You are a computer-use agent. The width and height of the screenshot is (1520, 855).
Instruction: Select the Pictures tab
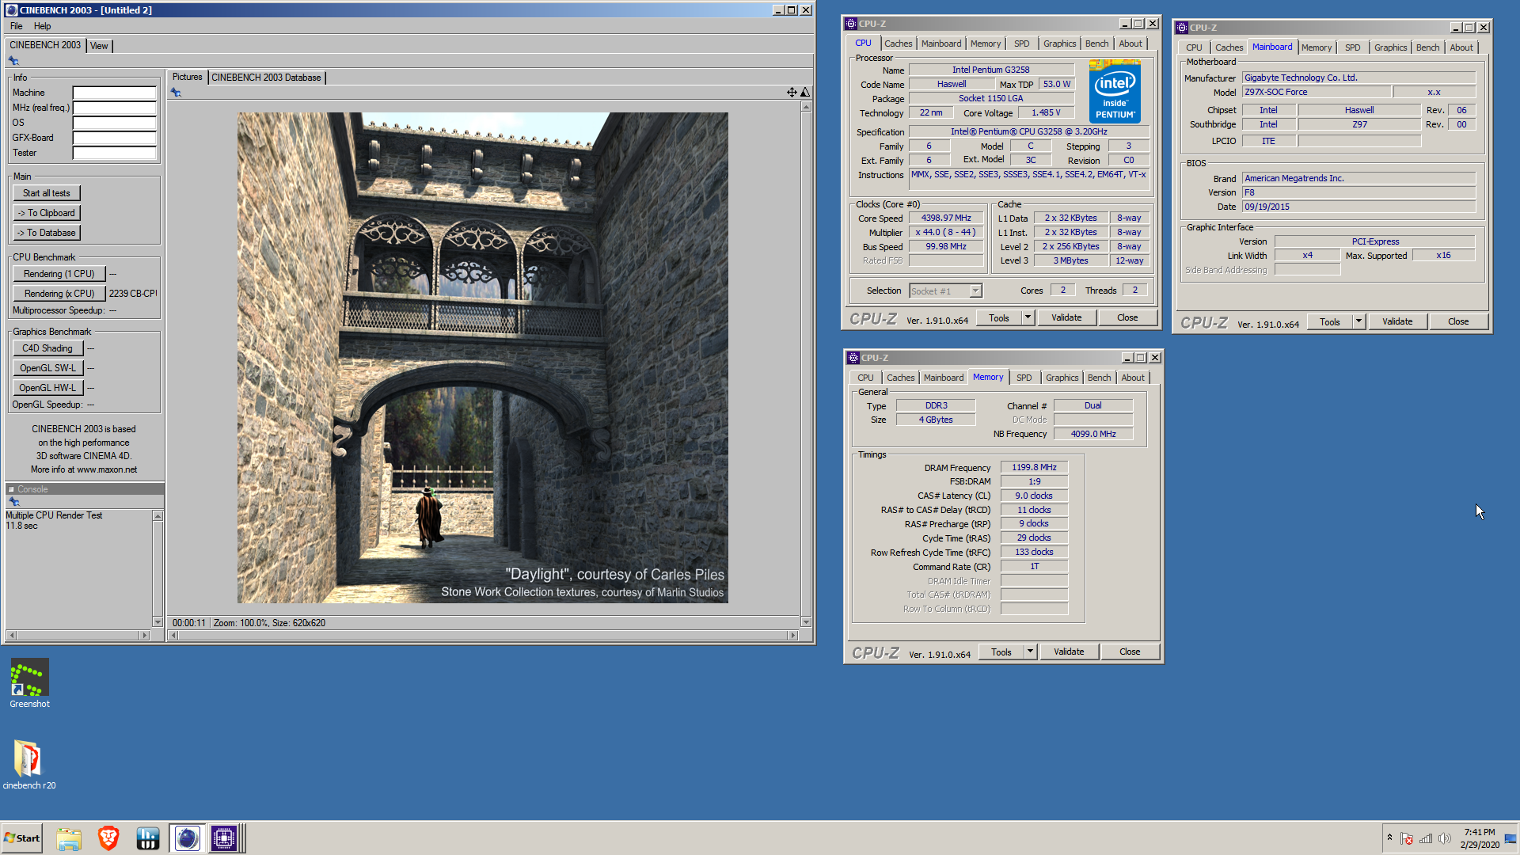[x=188, y=77]
